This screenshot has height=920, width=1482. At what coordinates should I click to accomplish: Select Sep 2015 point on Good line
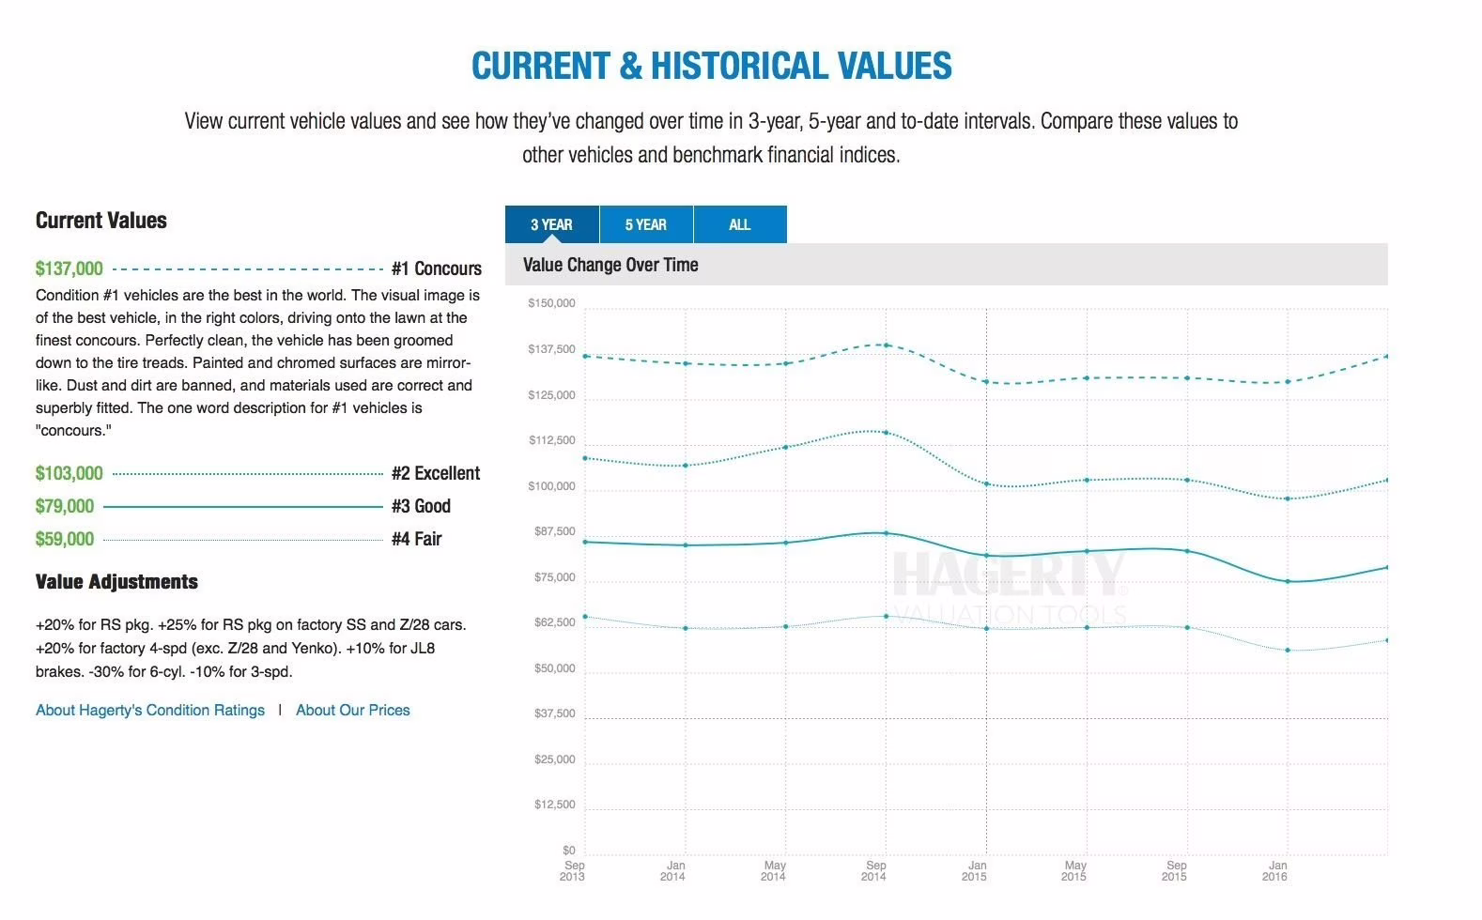coord(1187,551)
